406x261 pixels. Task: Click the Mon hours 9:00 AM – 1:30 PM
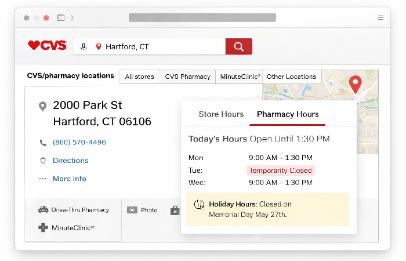(x=281, y=158)
